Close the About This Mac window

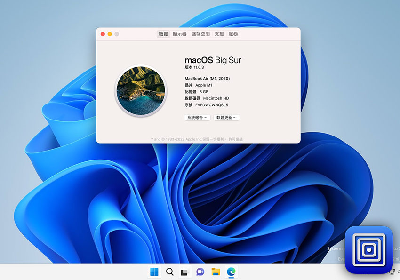click(x=103, y=34)
